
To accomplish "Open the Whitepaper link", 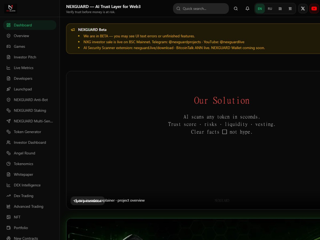I will point(30,174).
